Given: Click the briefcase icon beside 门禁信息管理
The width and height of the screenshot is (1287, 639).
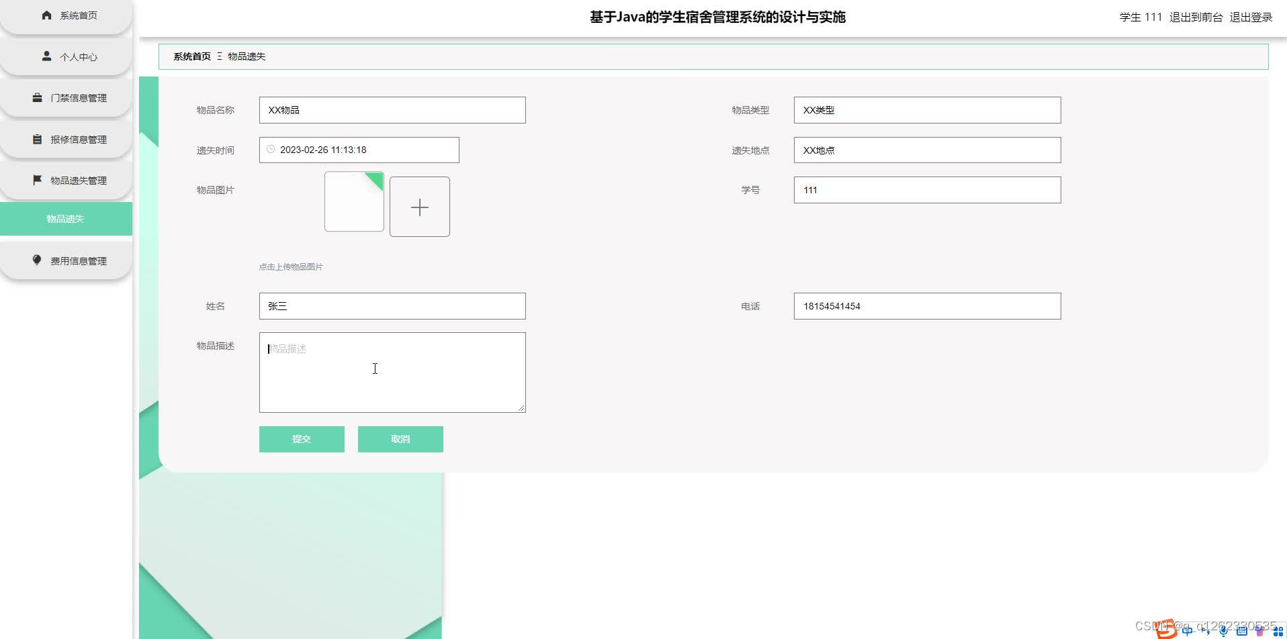Looking at the screenshot, I should point(38,98).
